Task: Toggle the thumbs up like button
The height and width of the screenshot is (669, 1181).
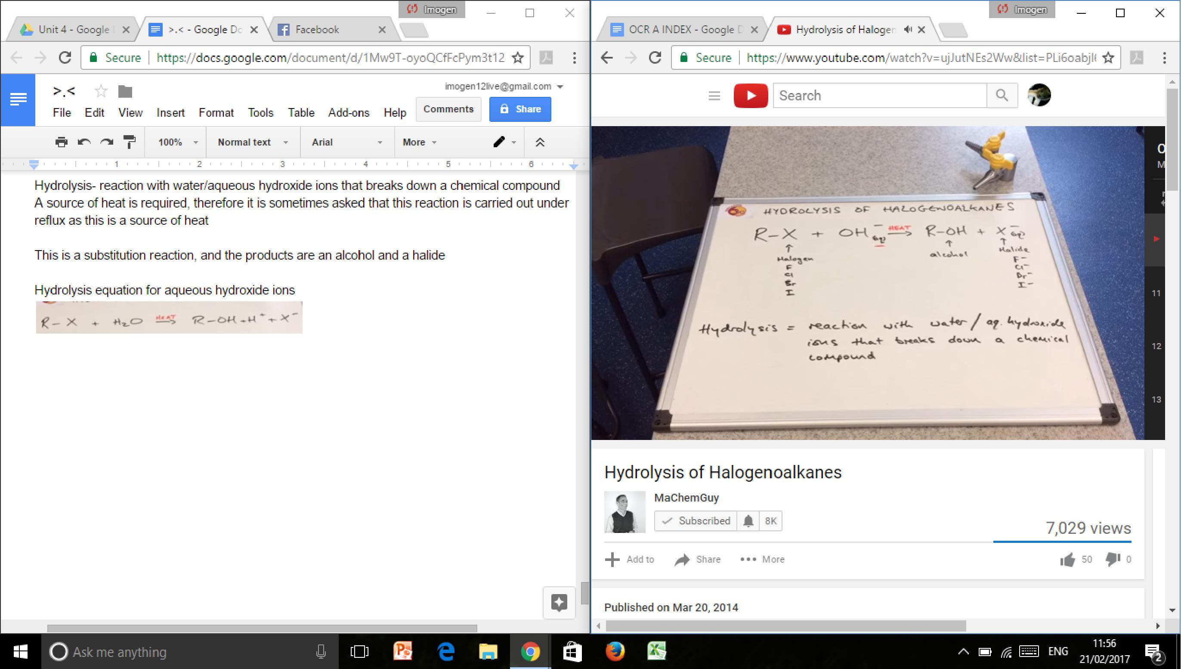Action: (x=1067, y=559)
